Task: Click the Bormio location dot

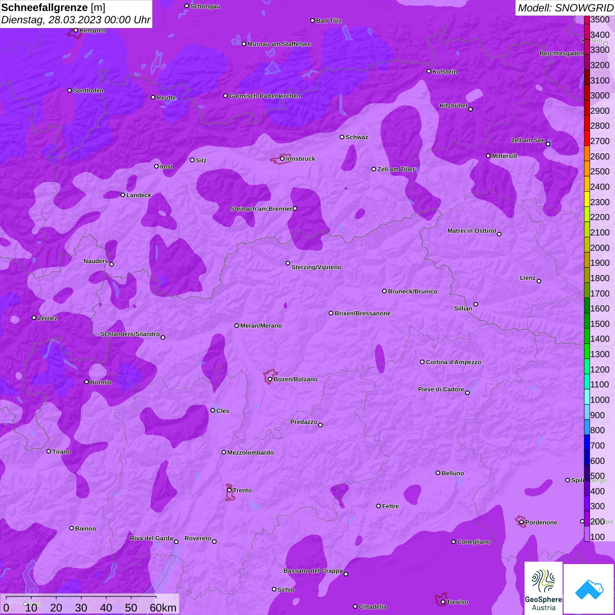Action: coord(87,382)
